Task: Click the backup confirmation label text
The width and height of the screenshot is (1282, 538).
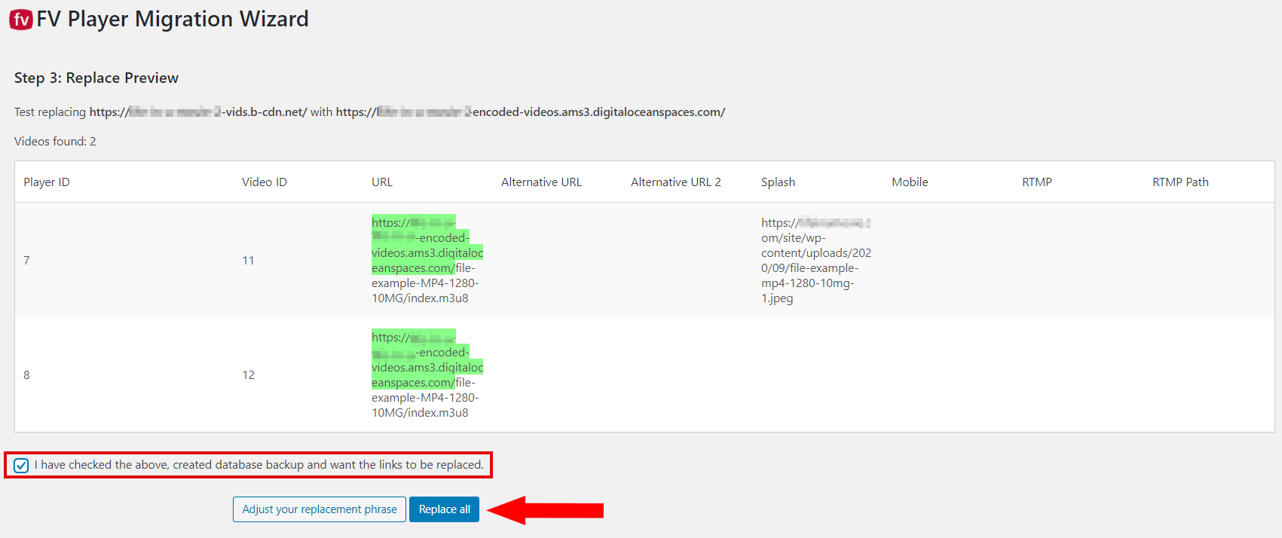Action: [x=259, y=465]
